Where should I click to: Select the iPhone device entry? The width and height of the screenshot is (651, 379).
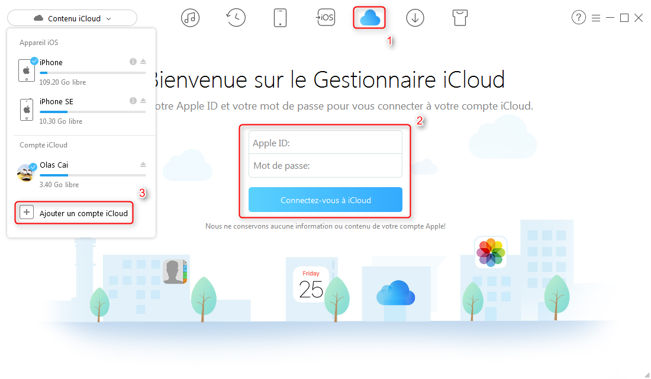[x=82, y=72]
